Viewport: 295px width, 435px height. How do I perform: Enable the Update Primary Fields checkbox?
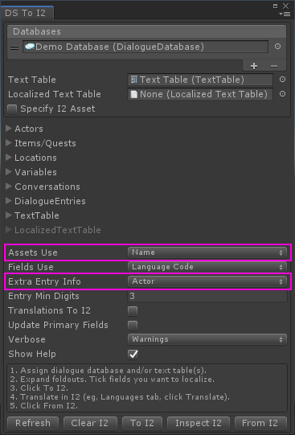[x=133, y=325]
